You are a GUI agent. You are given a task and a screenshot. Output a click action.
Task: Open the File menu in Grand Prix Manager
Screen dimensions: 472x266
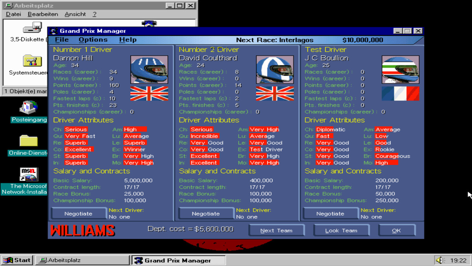(x=62, y=40)
